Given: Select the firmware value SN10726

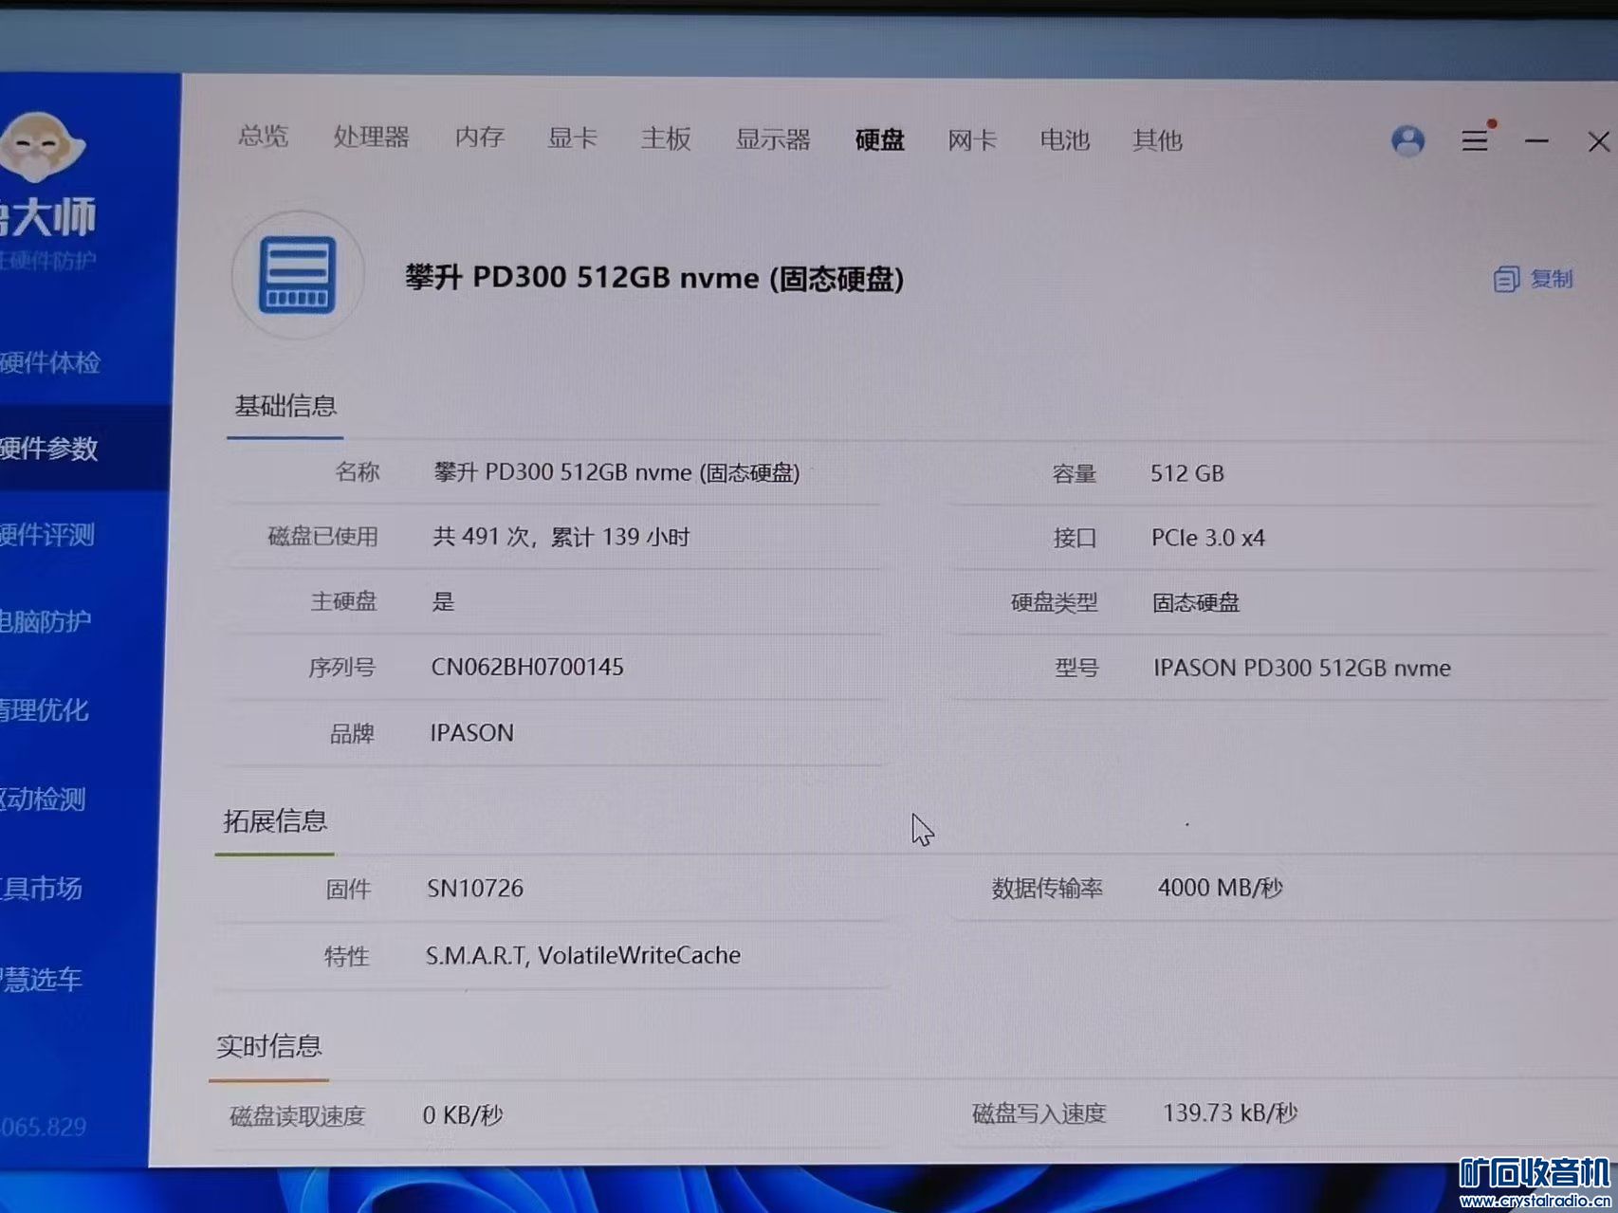Looking at the screenshot, I should pos(475,888).
